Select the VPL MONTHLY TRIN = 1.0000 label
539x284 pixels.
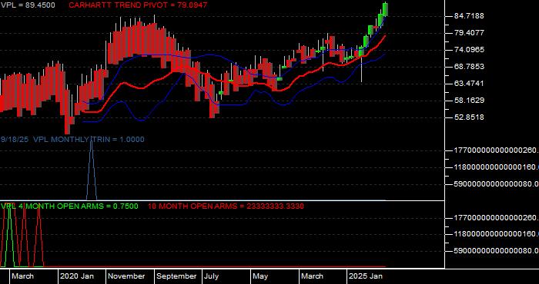[x=89, y=140]
